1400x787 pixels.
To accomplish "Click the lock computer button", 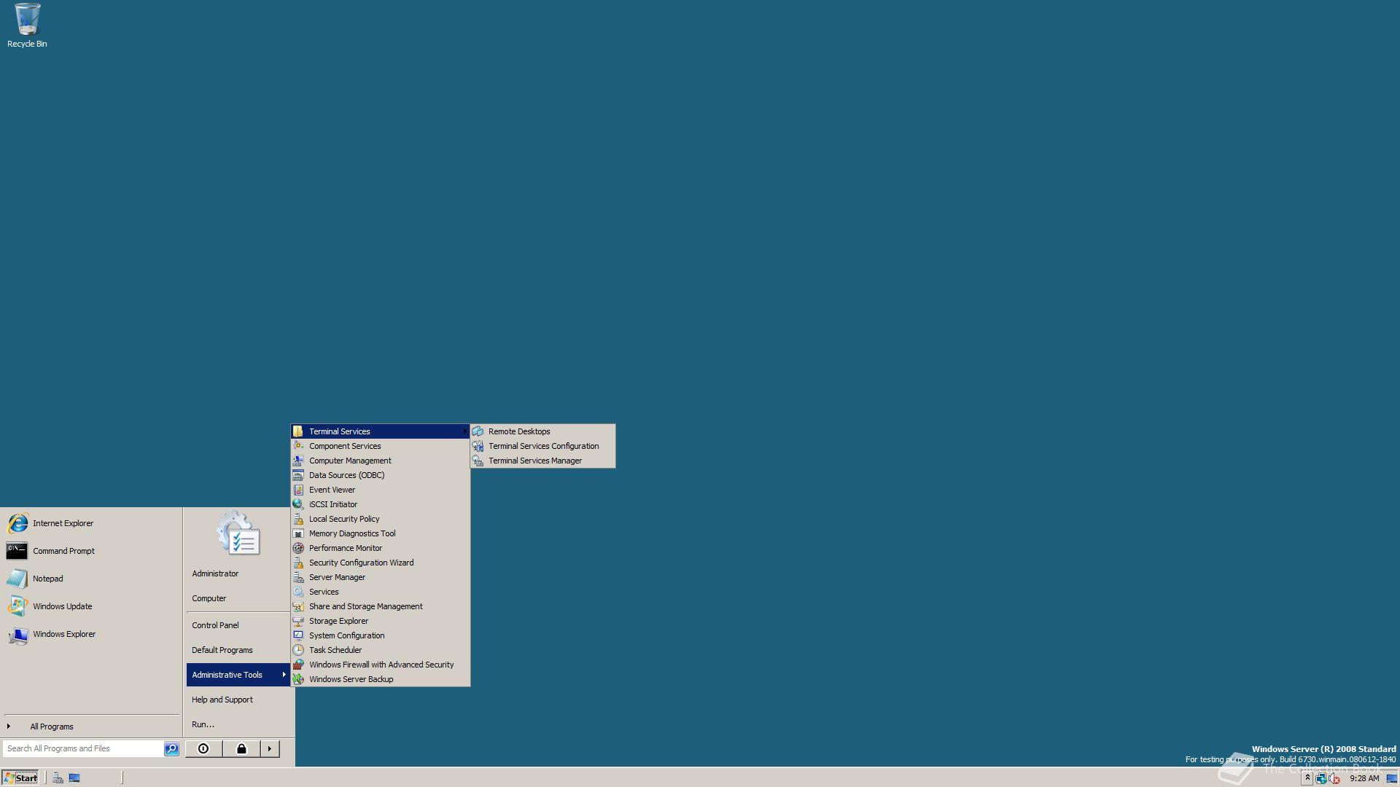I will coord(241,749).
